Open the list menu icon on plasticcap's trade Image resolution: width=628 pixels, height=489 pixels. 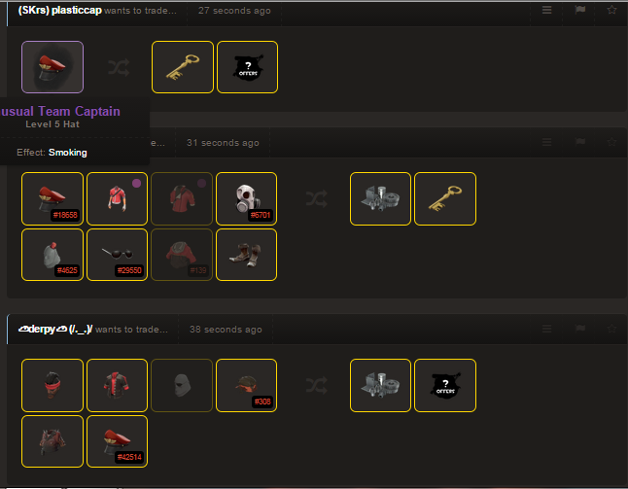point(546,10)
